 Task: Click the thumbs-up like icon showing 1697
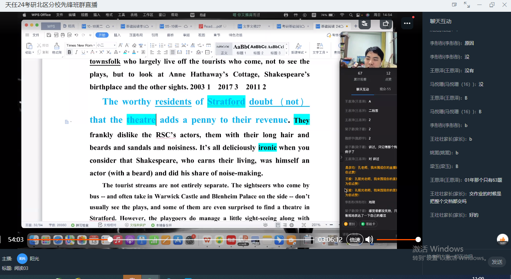tap(503, 239)
